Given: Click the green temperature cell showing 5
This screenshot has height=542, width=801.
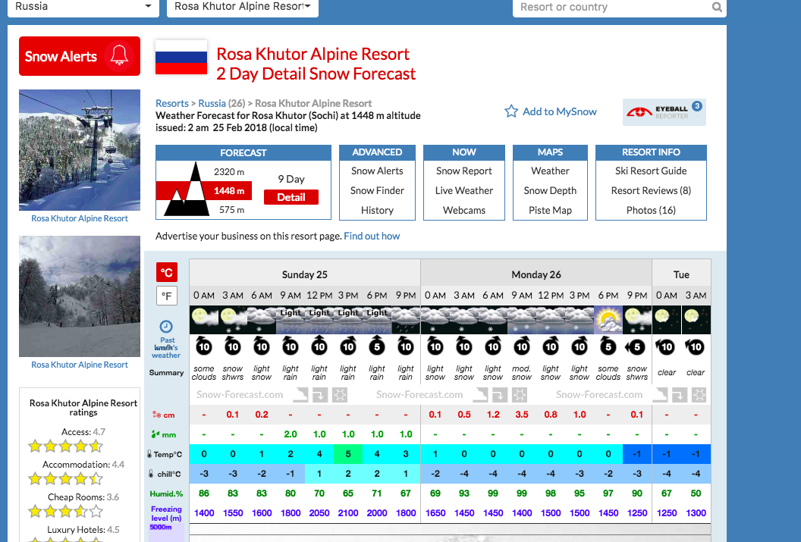Looking at the screenshot, I should click(348, 454).
